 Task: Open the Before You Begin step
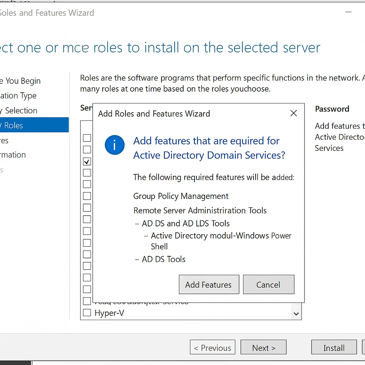point(20,81)
